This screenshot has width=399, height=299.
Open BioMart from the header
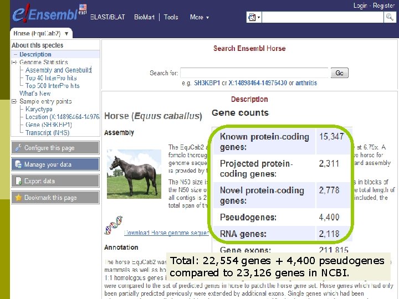tap(144, 17)
